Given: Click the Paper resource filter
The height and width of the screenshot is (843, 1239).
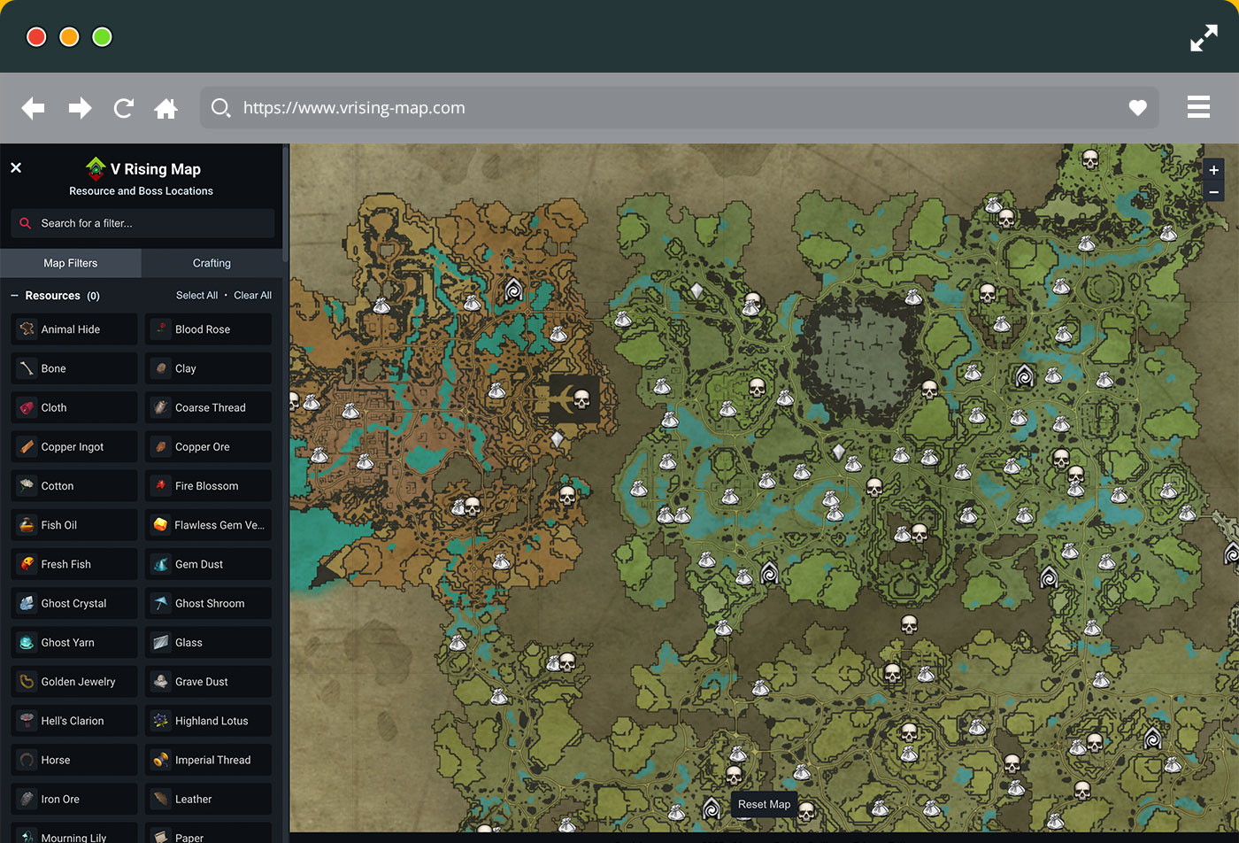Looking at the screenshot, I should [208, 833].
